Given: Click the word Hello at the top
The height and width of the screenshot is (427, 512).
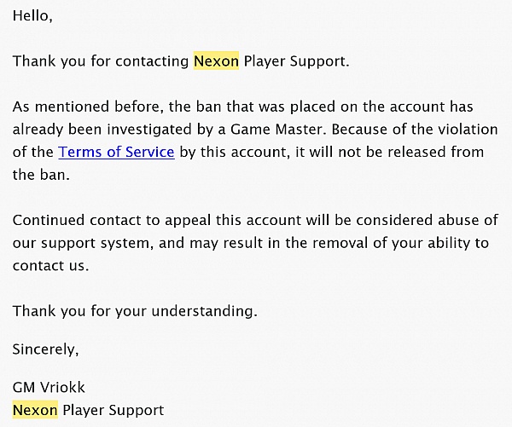Looking at the screenshot, I should tap(32, 15).
